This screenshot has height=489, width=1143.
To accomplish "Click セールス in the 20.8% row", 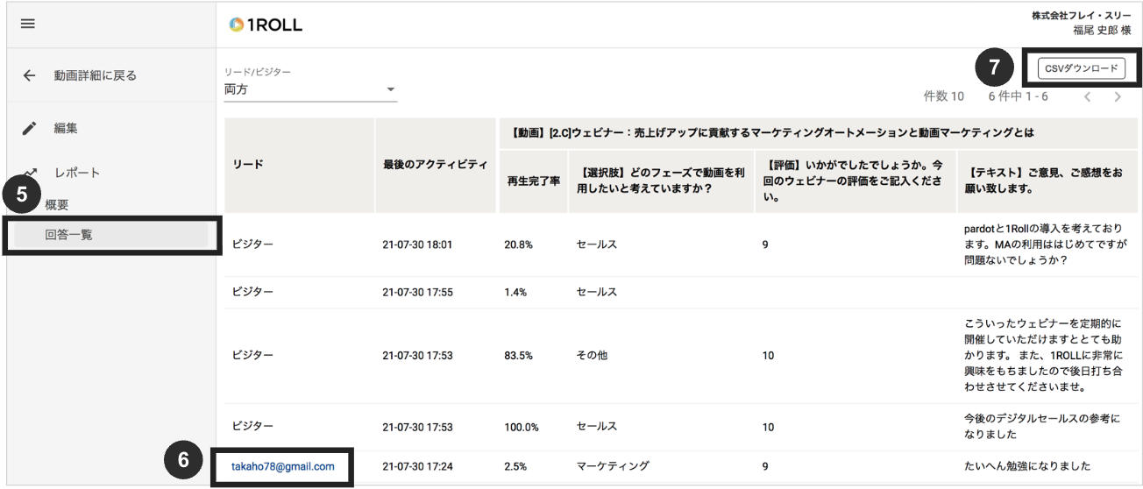I will 597,244.
